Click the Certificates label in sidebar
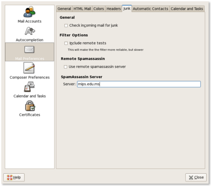 [30, 115]
